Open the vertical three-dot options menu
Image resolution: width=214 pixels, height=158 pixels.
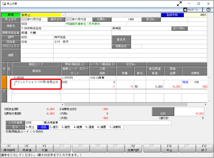click(x=202, y=10)
